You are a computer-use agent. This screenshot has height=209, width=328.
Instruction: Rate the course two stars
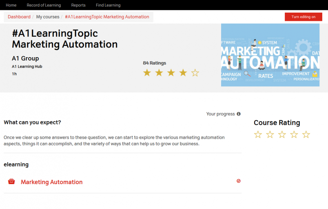click(x=270, y=134)
